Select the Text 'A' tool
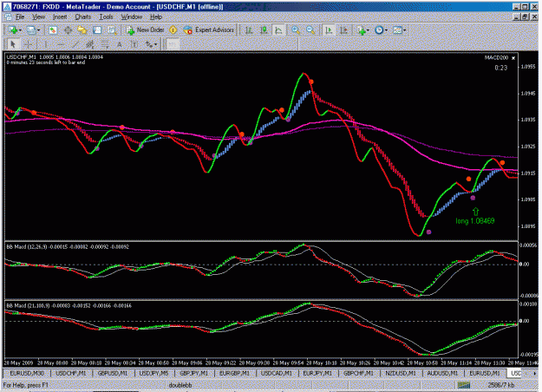542x392 pixels. [120, 44]
